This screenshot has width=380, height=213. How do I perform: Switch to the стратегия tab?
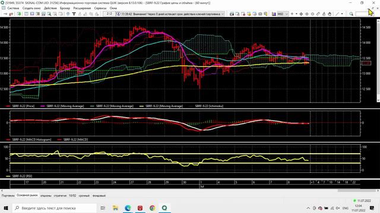point(60,196)
